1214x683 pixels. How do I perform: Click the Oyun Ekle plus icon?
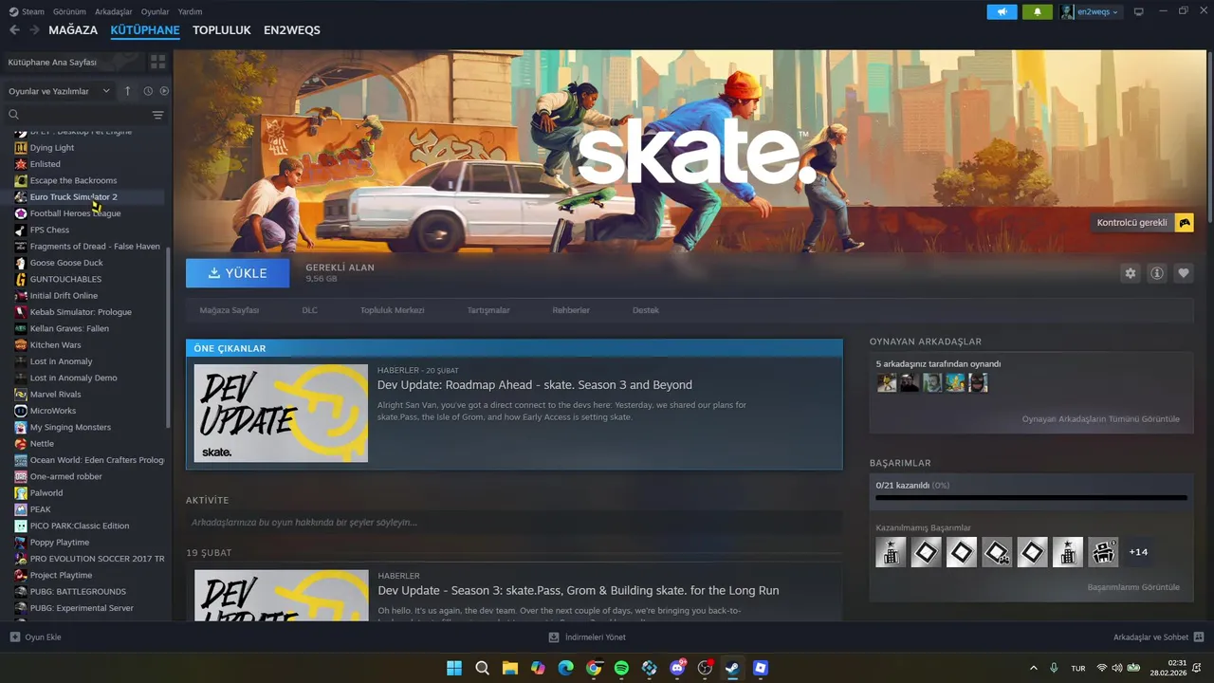(x=14, y=637)
